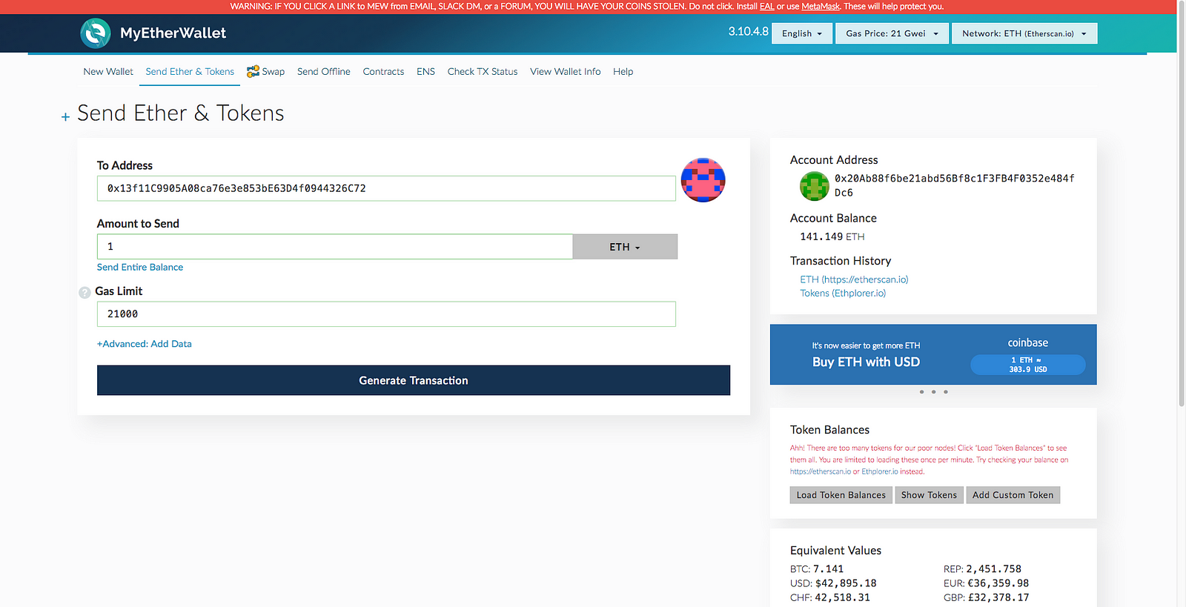1186x607 pixels.
Task: Click the Add Custom Token button
Action: click(1013, 495)
